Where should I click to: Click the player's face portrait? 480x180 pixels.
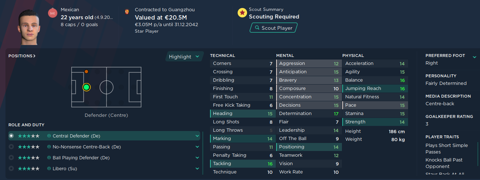30,27
